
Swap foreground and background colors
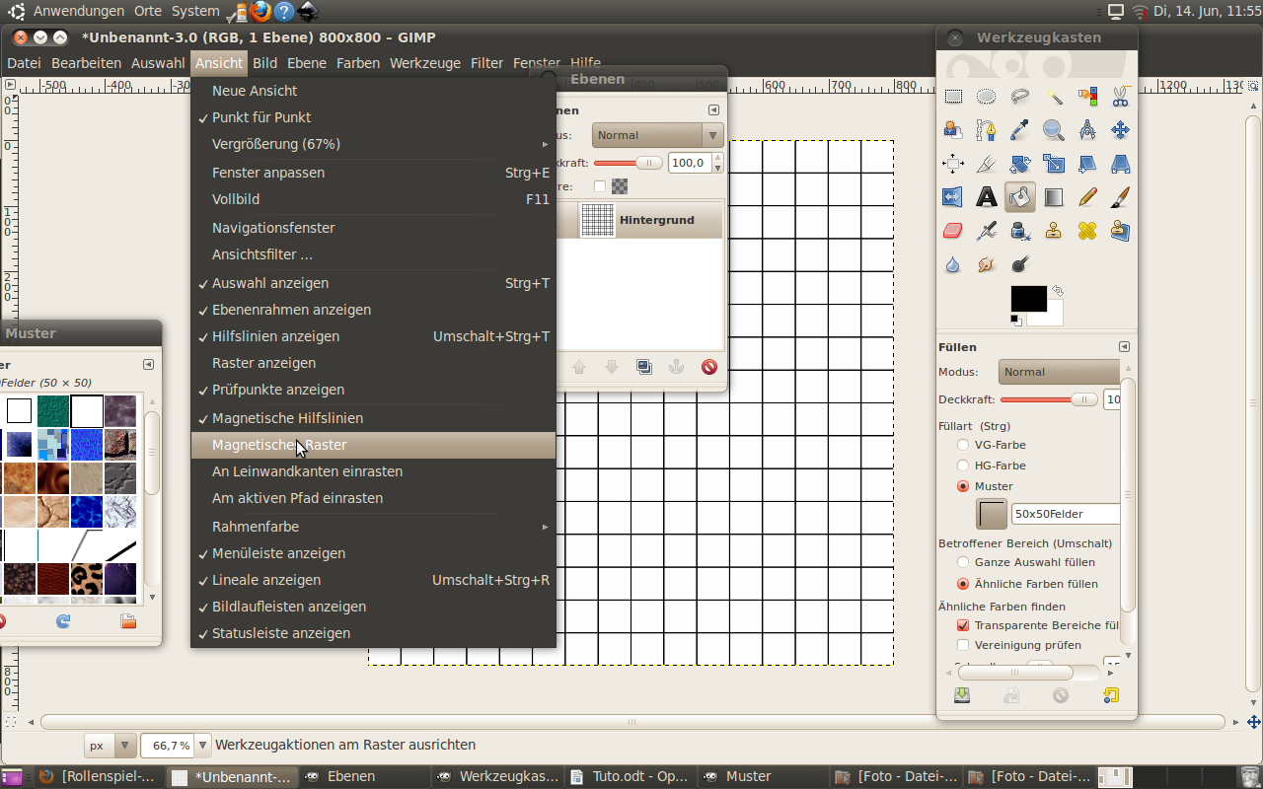pyautogui.click(x=1058, y=292)
